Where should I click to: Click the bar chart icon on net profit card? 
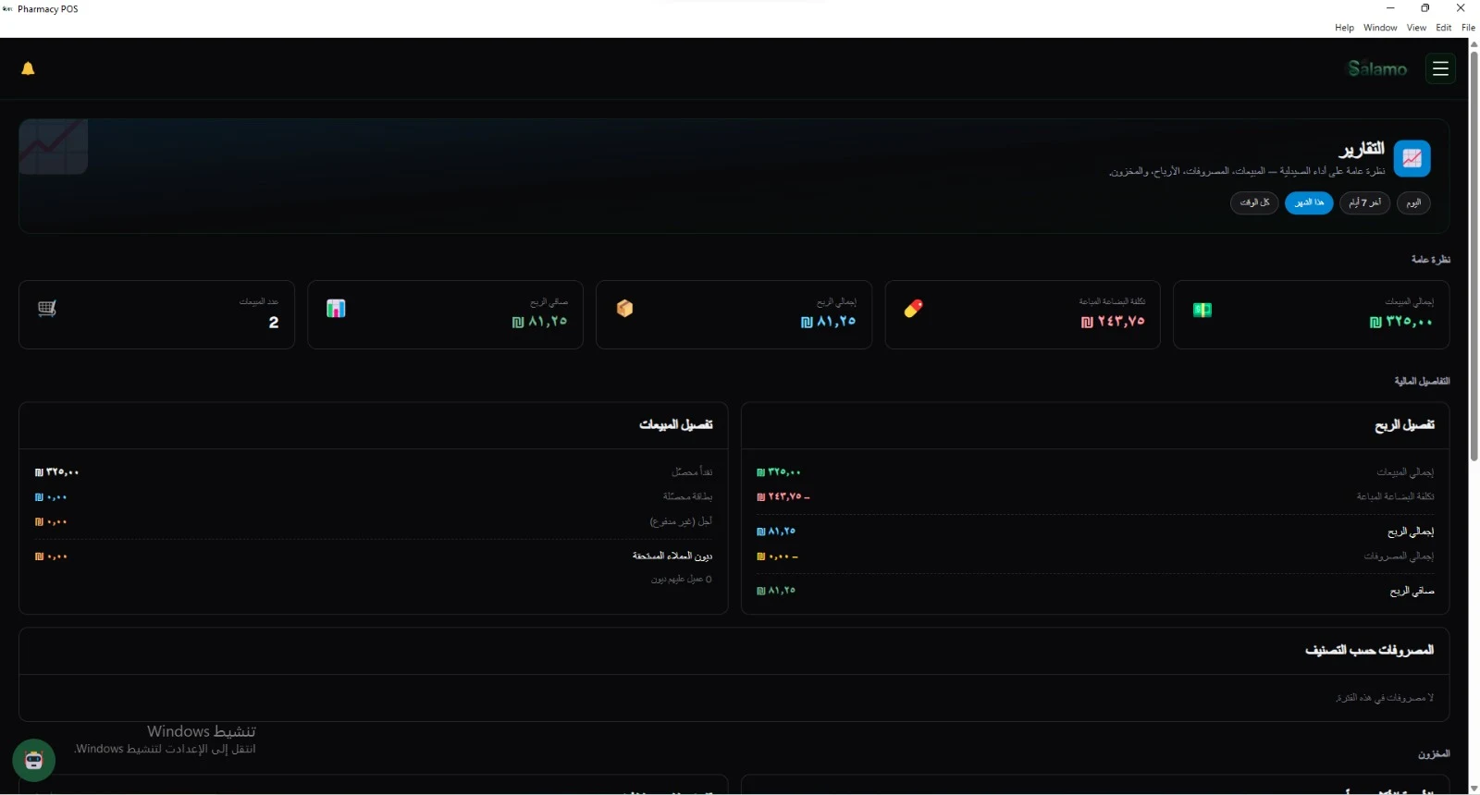pos(336,309)
